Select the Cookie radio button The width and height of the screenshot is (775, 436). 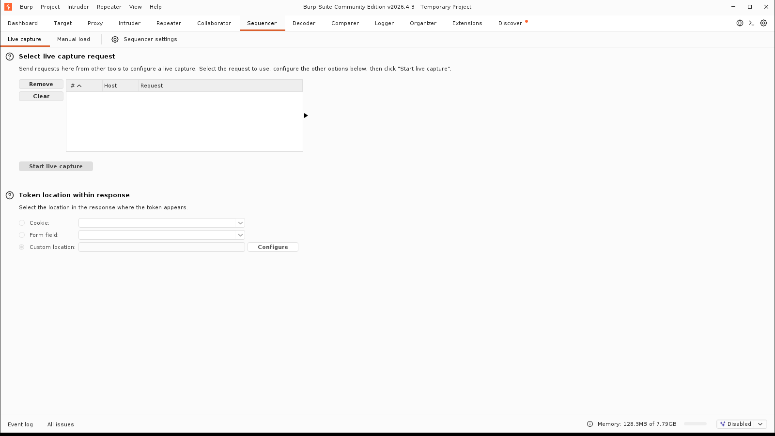[x=22, y=223]
